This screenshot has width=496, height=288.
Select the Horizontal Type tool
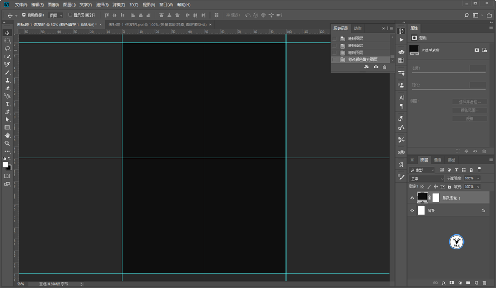[7, 104]
